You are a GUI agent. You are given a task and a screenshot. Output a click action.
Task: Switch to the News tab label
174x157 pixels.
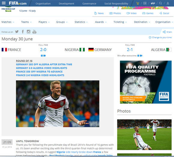(x=100, y=13)
